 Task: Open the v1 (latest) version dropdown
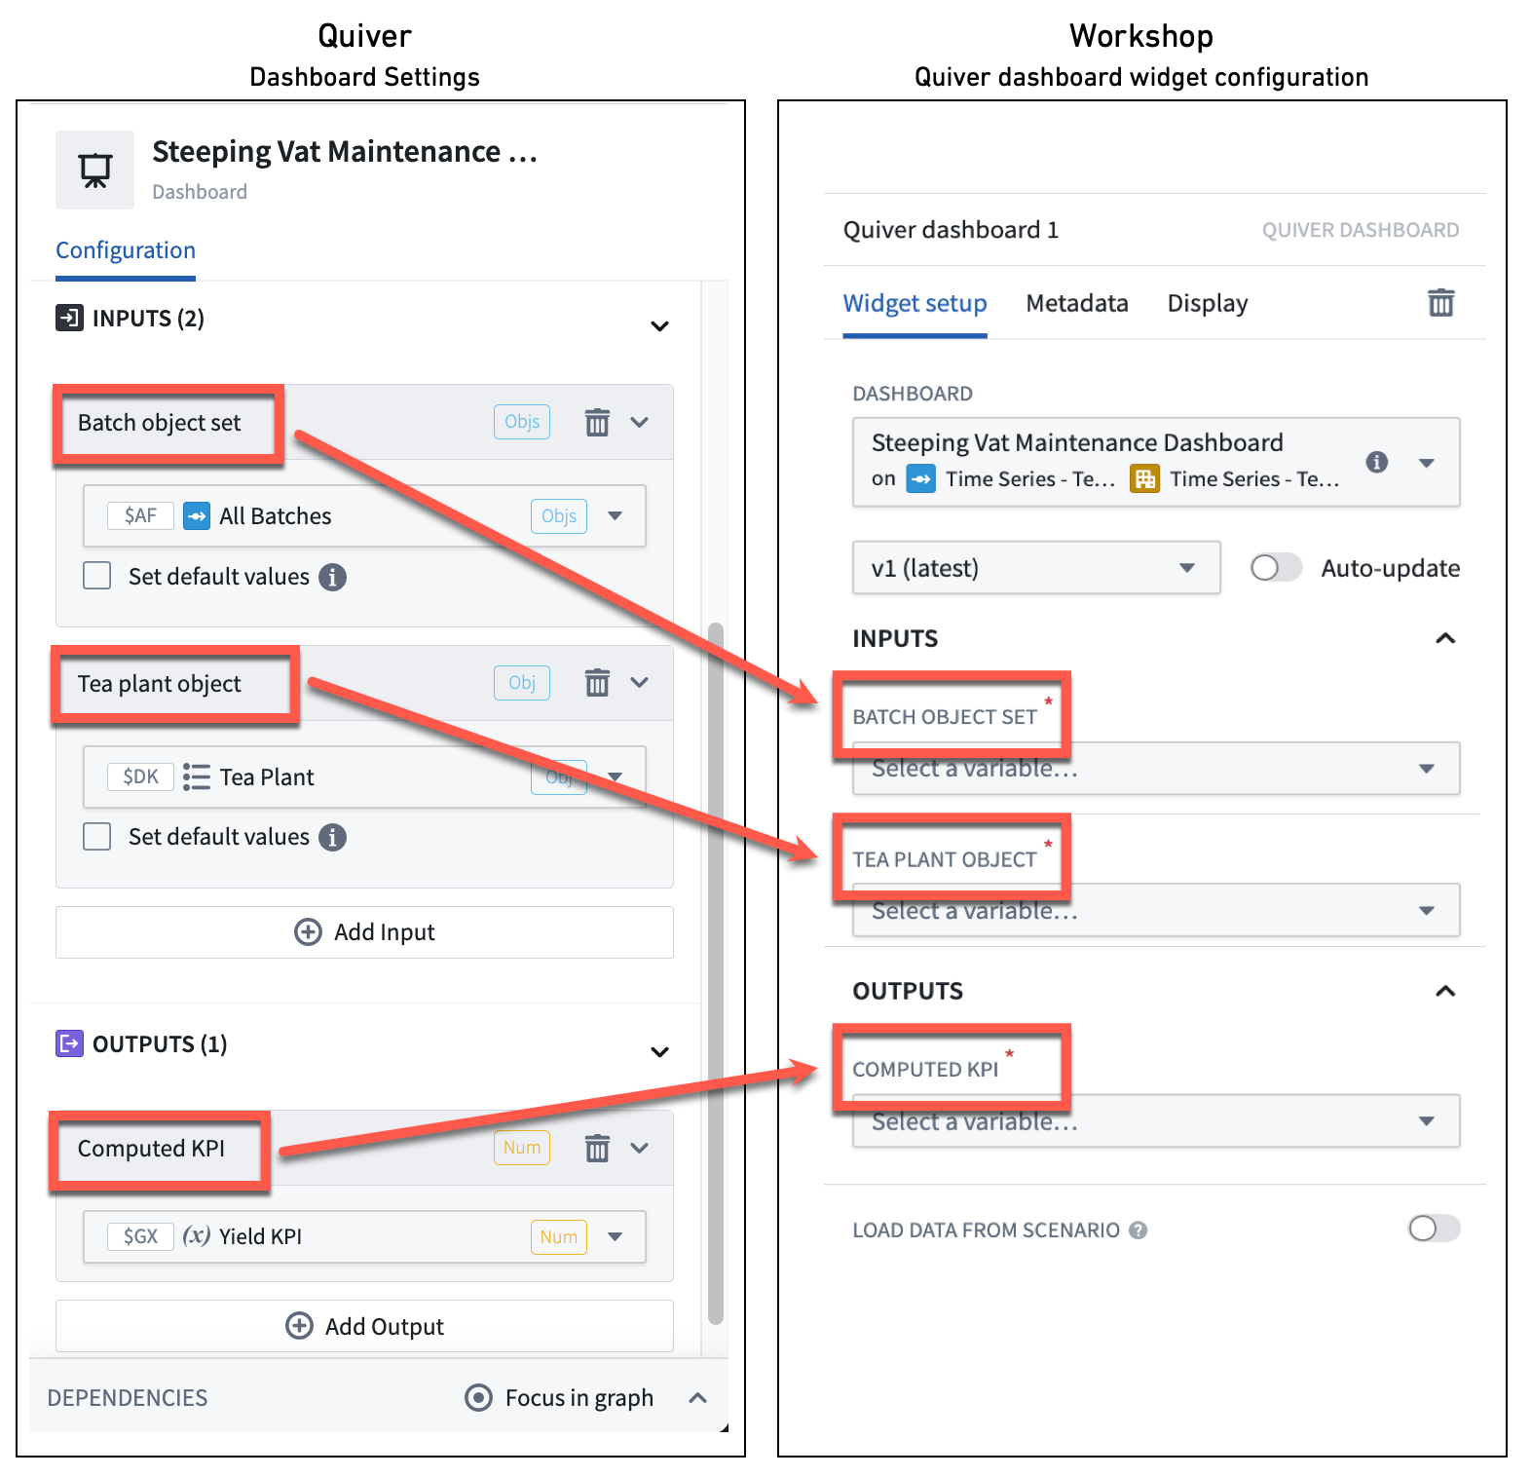click(1036, 568)
